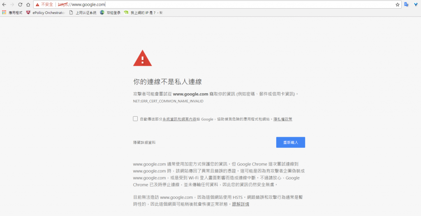This screenshot has height=216, width=421.
Task: Click the red 不安全 security warning indicator
Action: point(44,5)
